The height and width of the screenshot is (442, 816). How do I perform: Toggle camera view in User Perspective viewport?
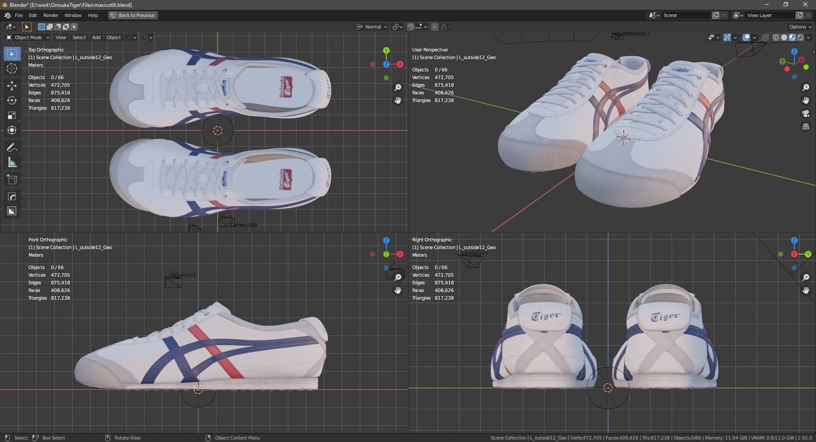[x=806, y=113]
